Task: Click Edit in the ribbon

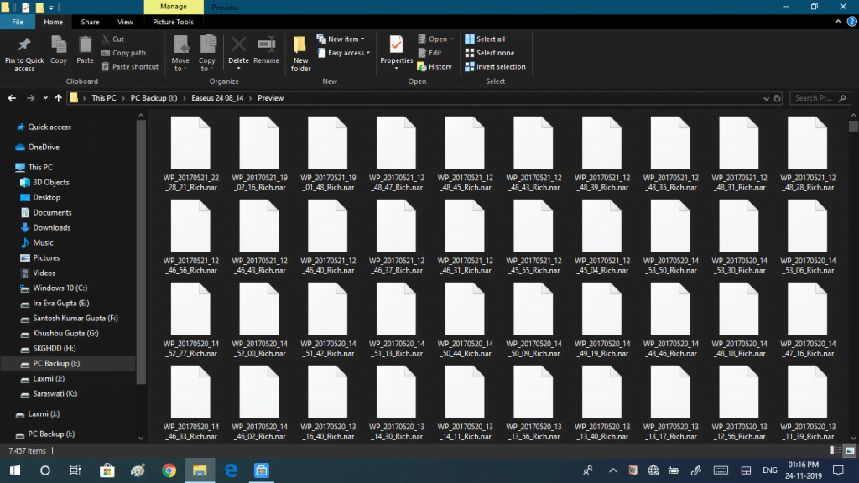Action: point(430,53)
